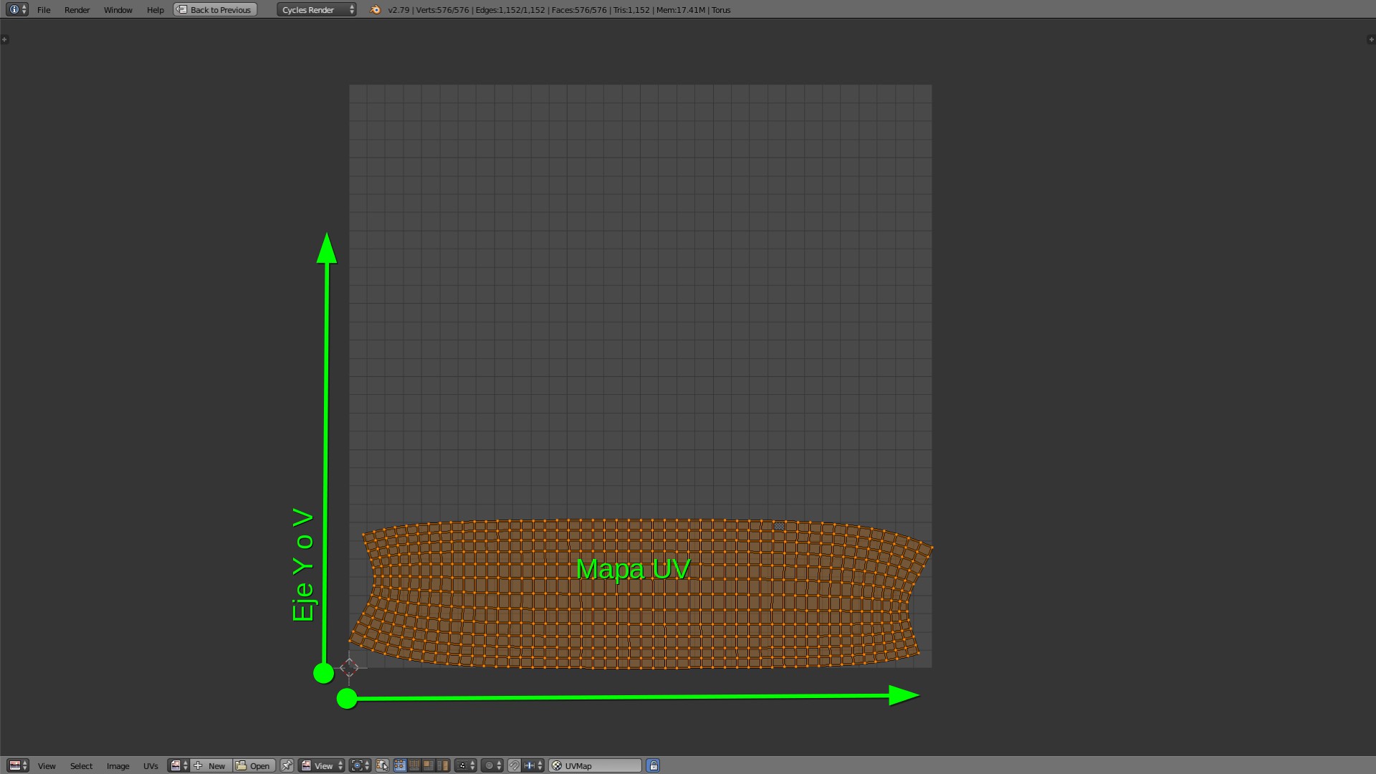
Task: Click the 2D cursor at UV origin
Action: pyautogui.click(x=349, y=668)
